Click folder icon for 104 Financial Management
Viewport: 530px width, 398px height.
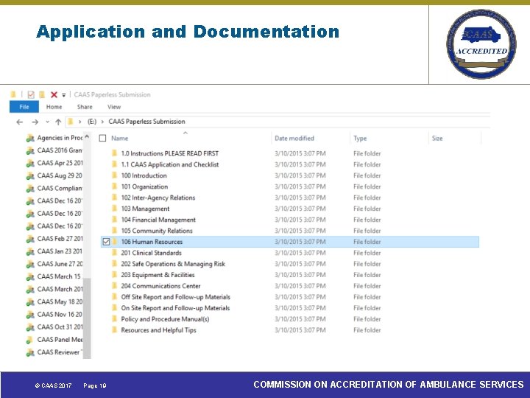pos(115,220)
